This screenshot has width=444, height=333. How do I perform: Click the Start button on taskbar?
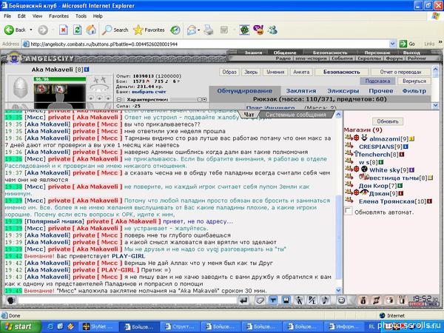[20, 326]
